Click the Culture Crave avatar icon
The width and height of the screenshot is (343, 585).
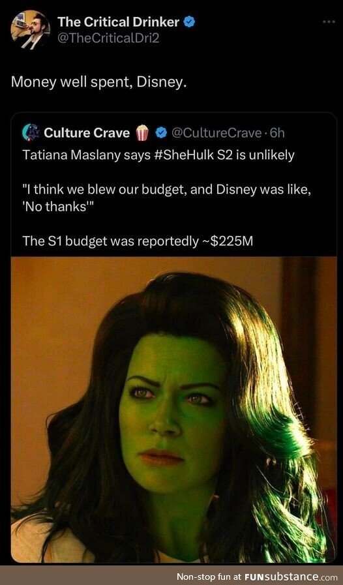click(31, 132)
